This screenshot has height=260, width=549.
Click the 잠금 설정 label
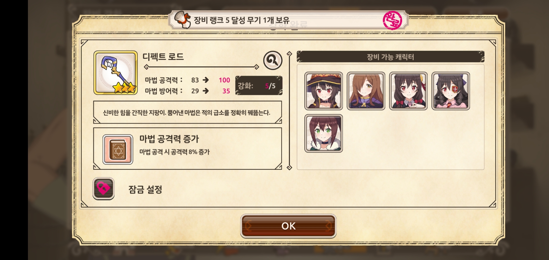tap(145, 189)
